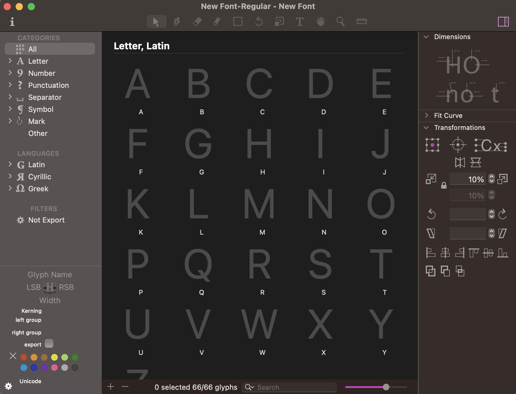Select the Draw pen tool

tap(177, 22)
